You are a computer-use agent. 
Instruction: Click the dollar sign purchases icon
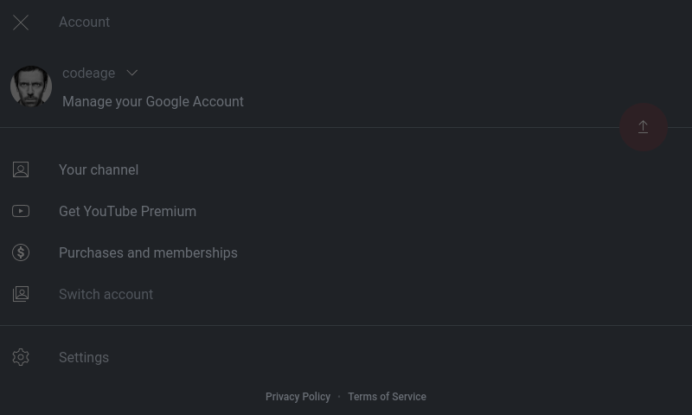point(21,253)
